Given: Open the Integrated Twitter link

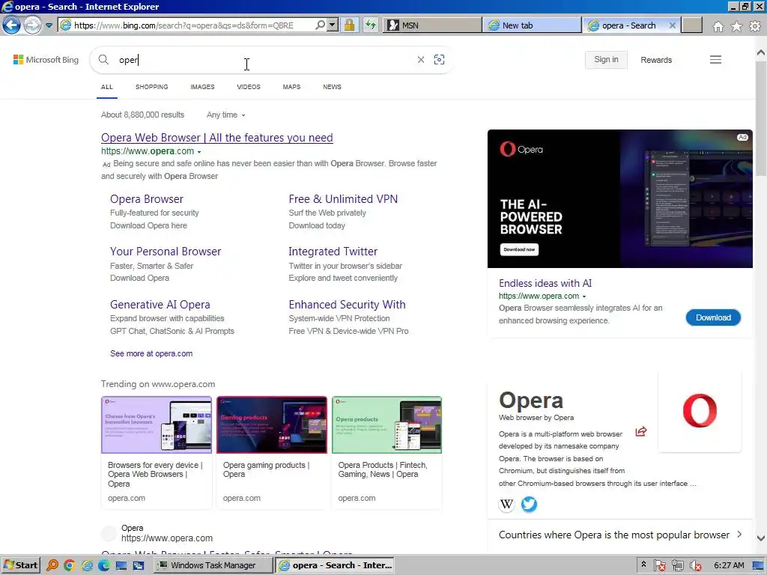Looking at the screenshot, I should point(333,252).
